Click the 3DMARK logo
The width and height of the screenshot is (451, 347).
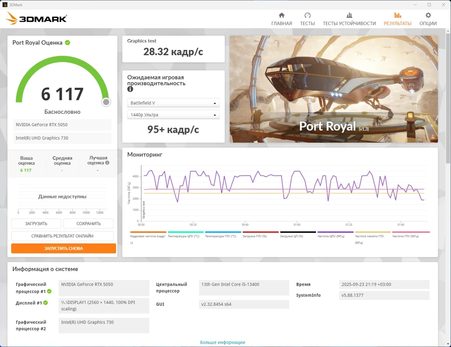(36, 18)
